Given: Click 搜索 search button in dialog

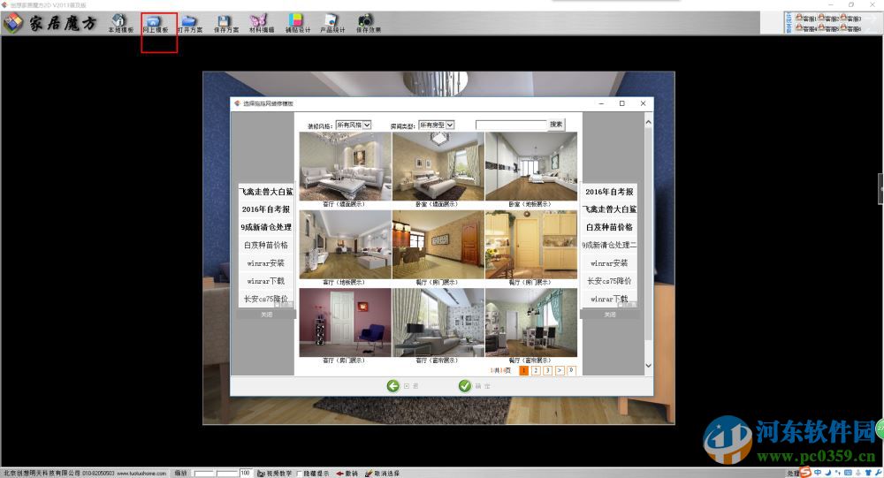Looking at the screenshot, I should point(556,124).
